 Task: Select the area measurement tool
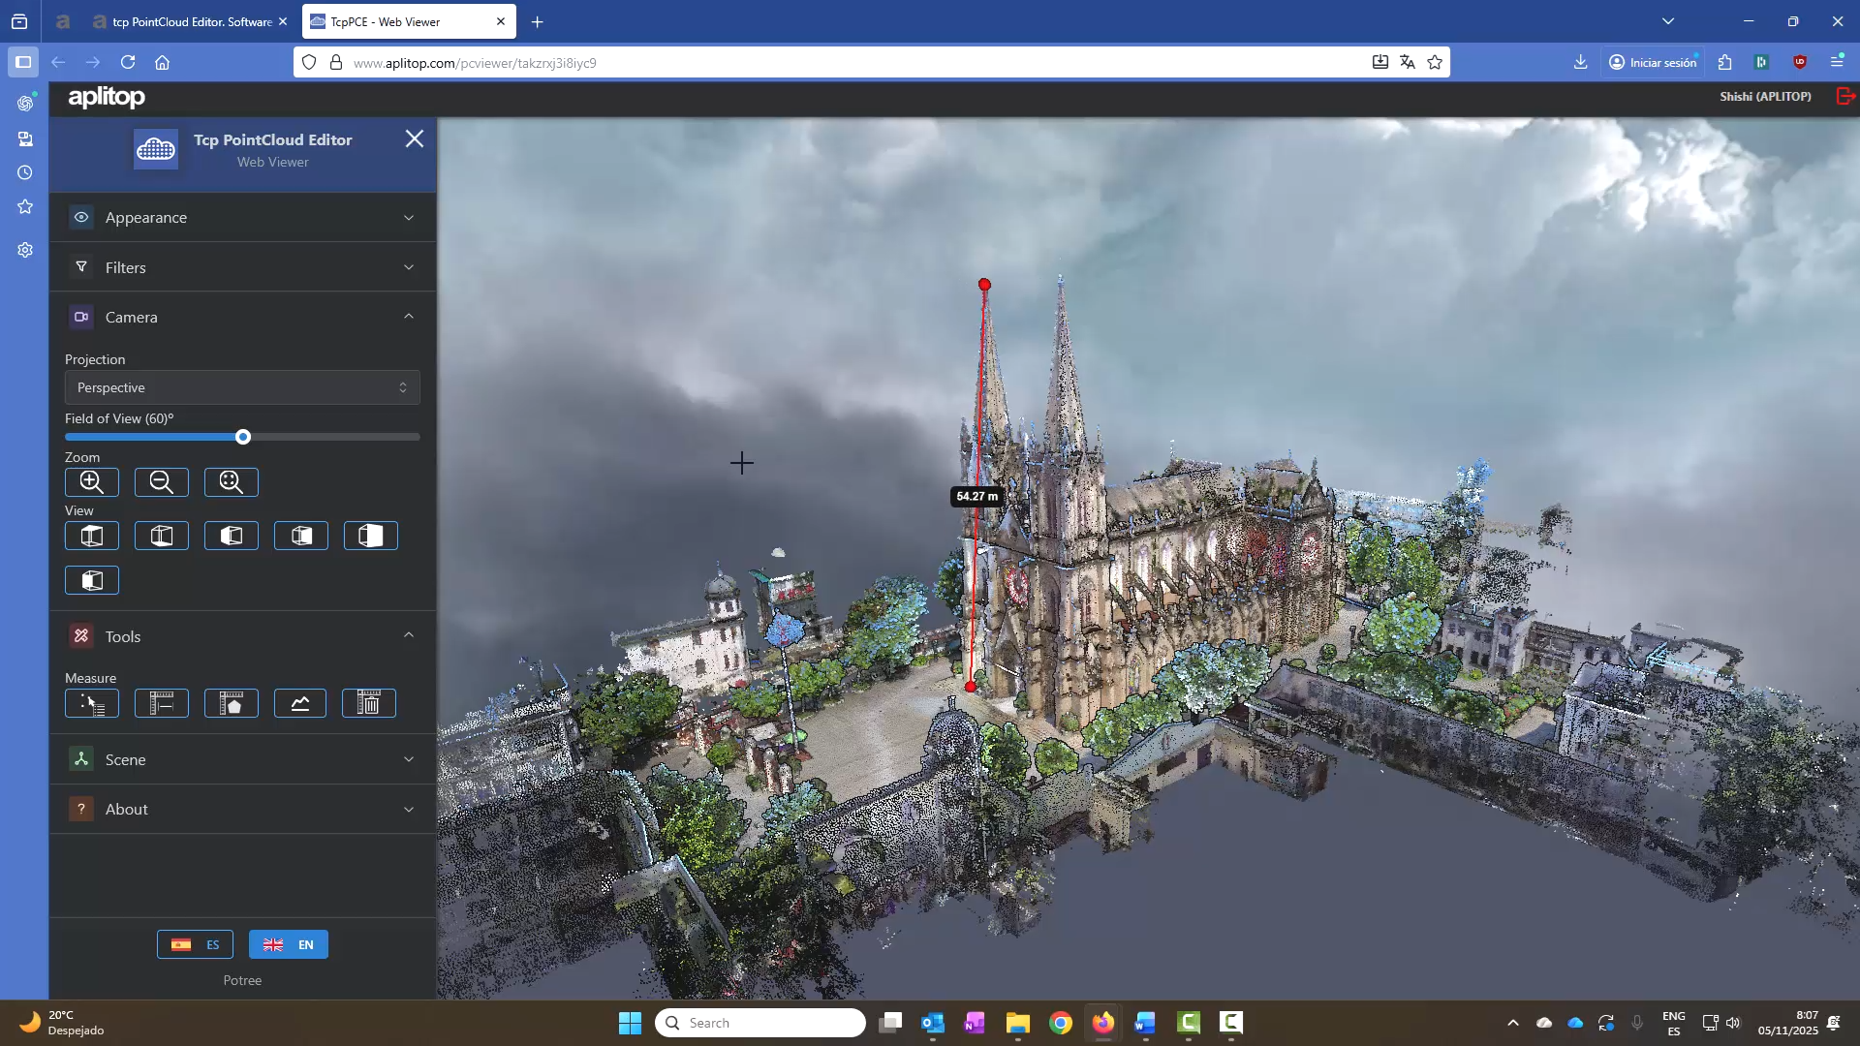click(232, 703)
